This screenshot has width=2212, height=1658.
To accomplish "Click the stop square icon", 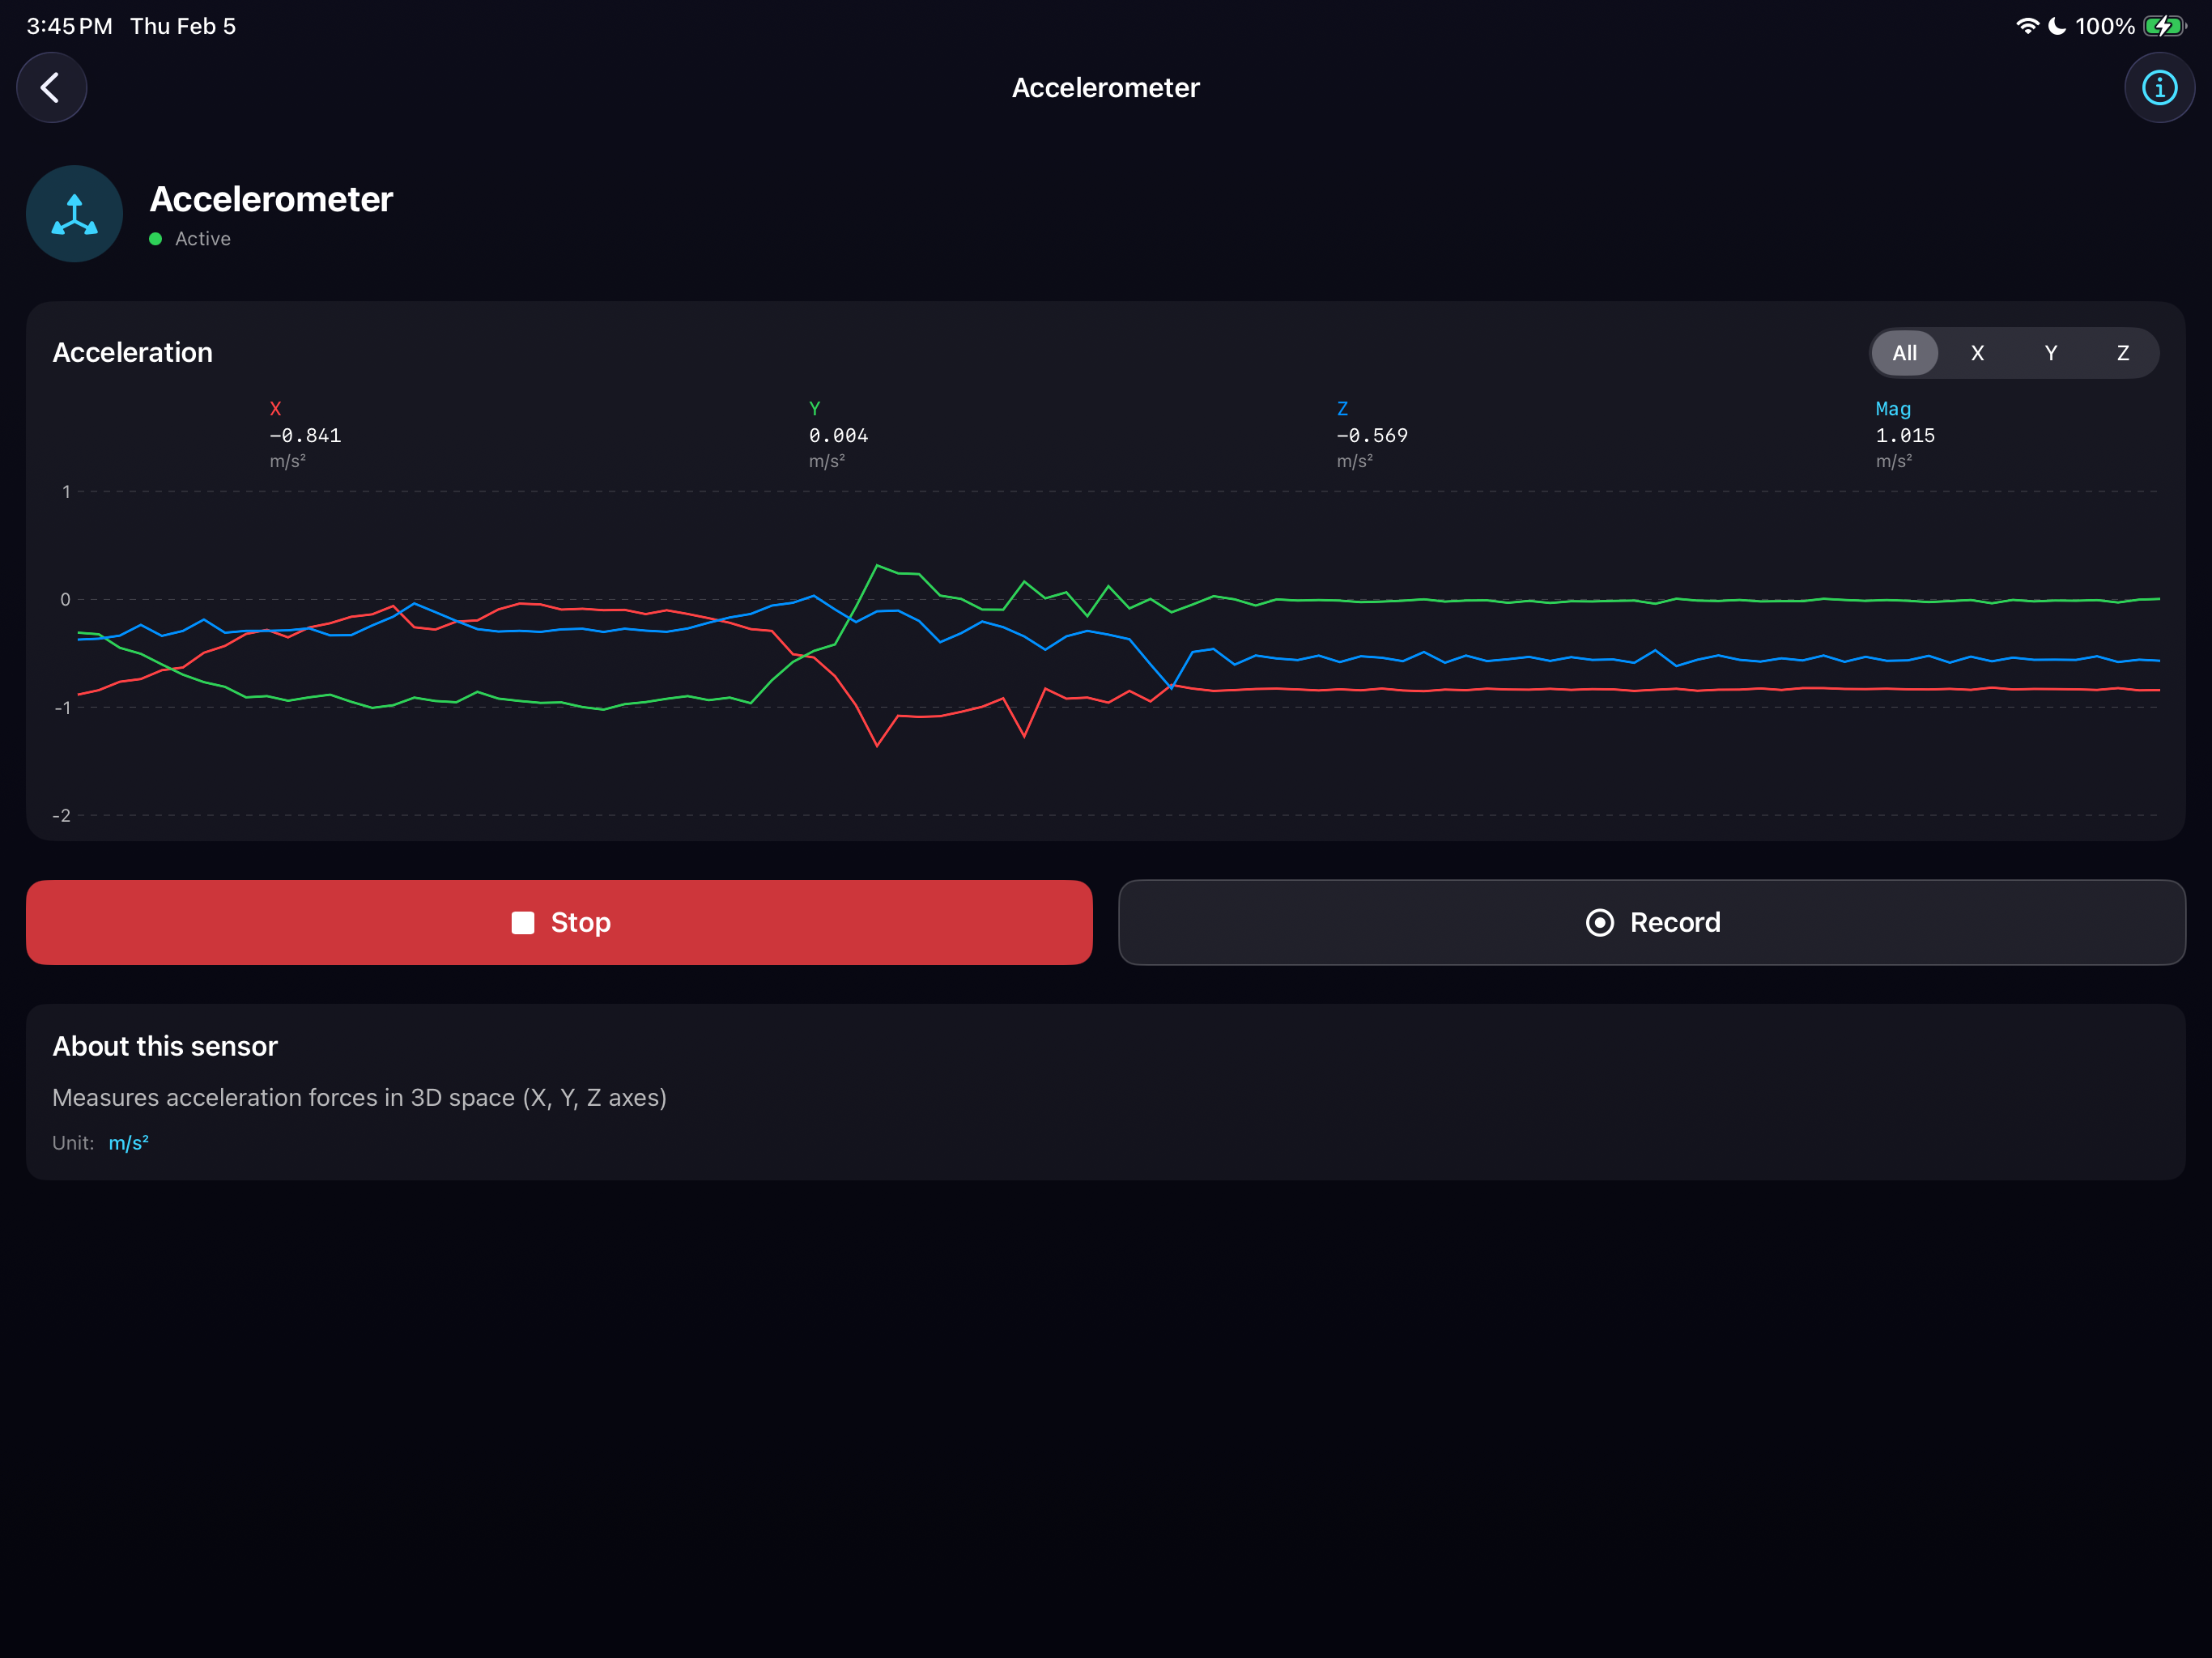I will [523, 923].
